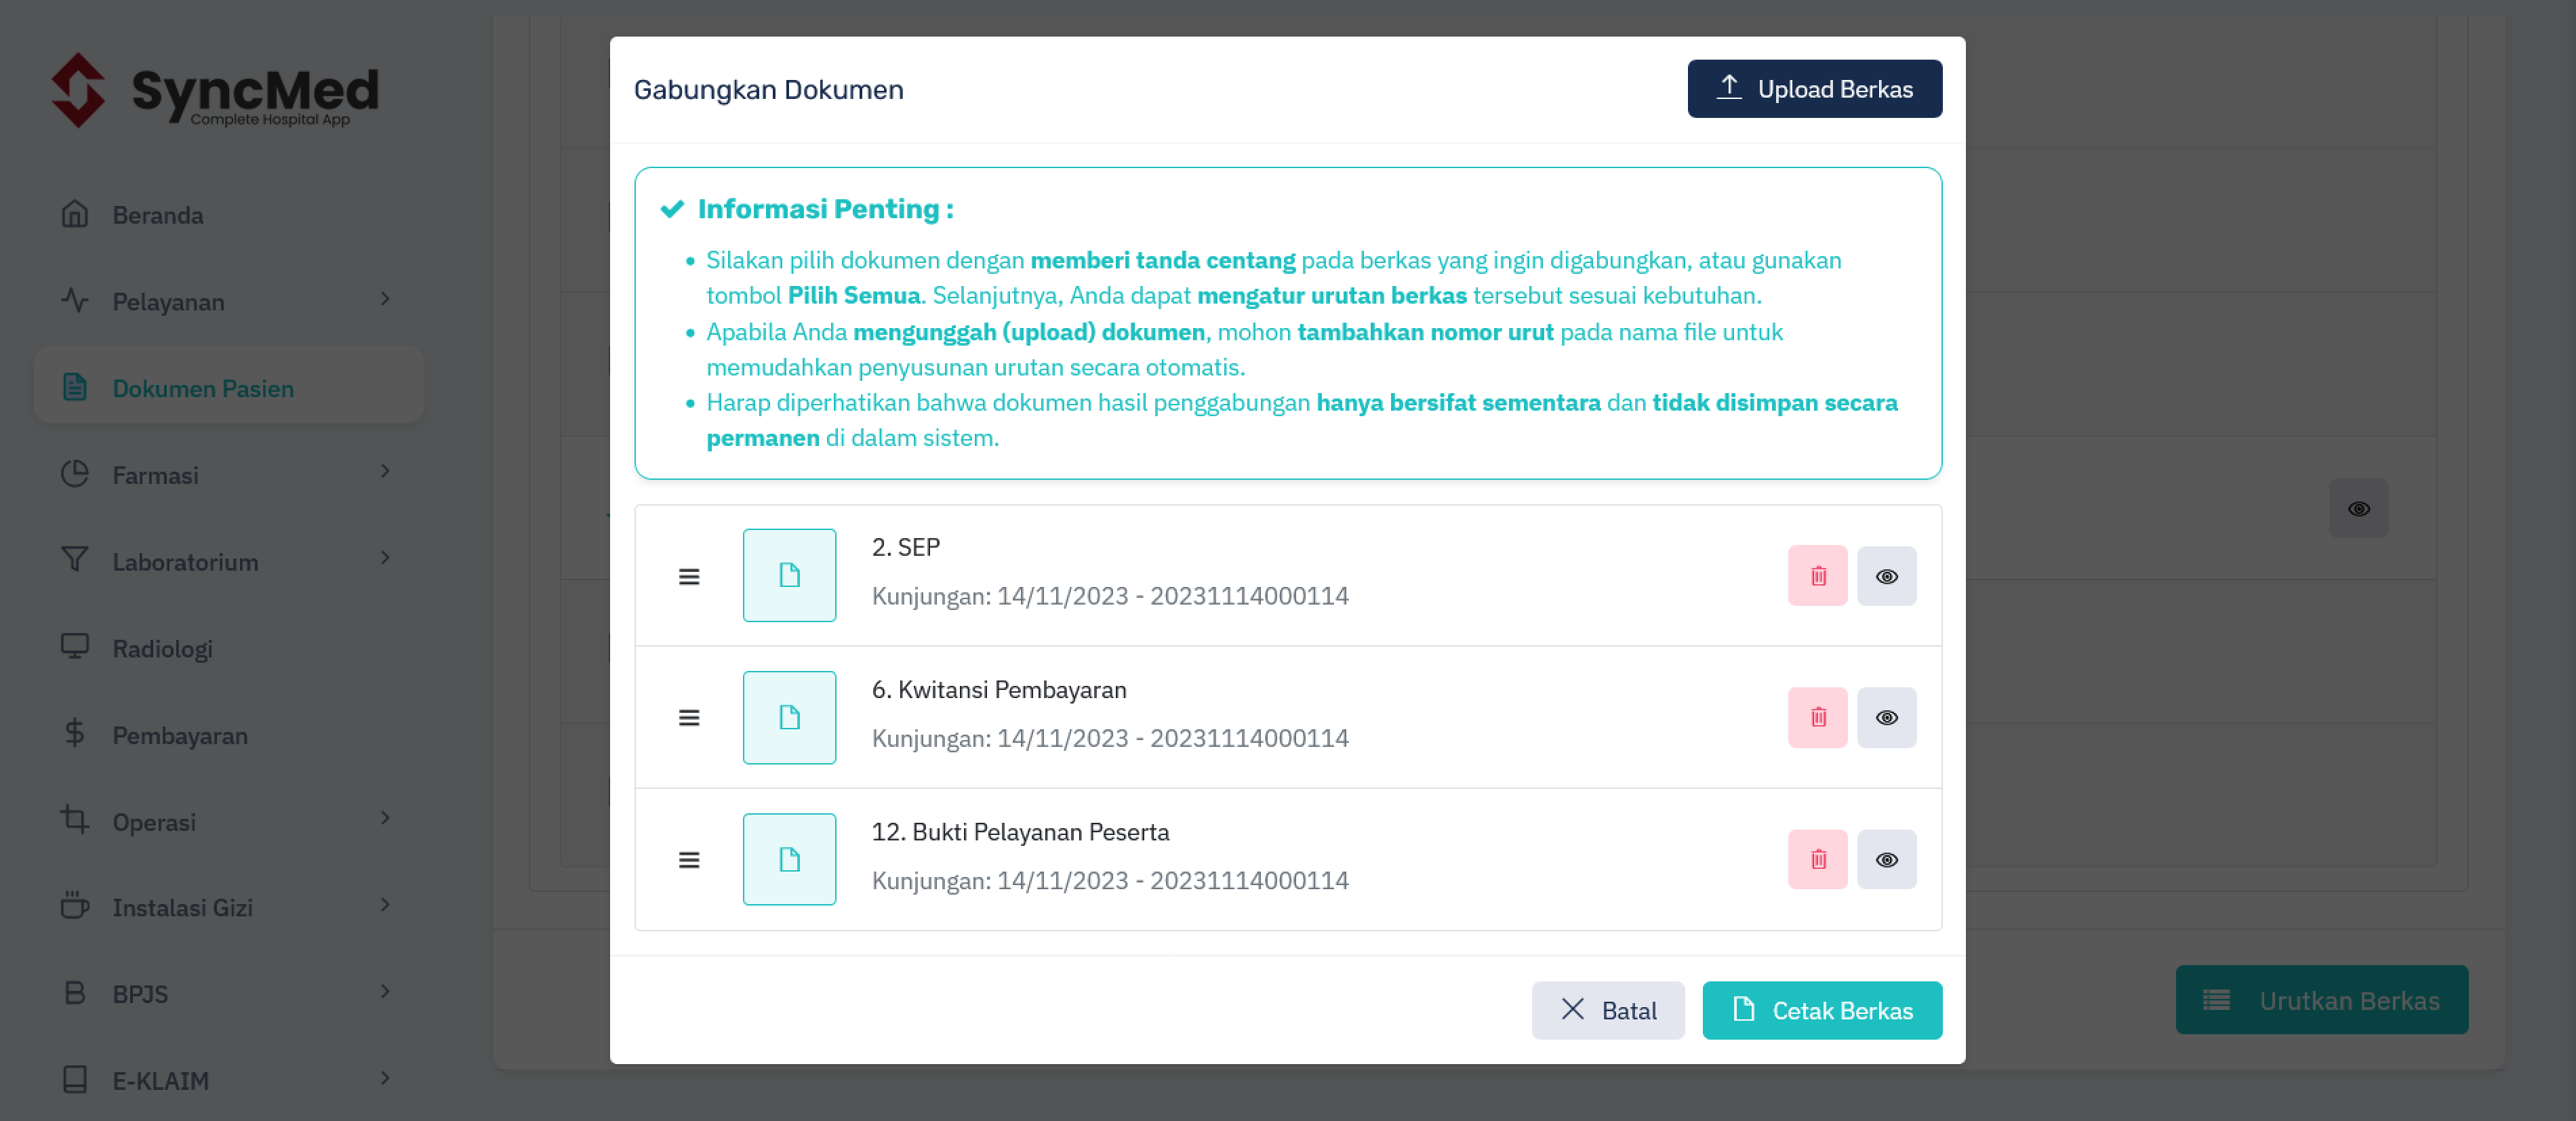The height and width of the screenshot is (1121, 2576).
Task: Expand the Farmasi menu chevron
Action: 385,472
